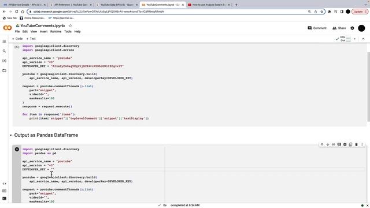Screen dimensions: 370x208
Task: Collapse the Output as Pandas DataFrame section
Action: click(10, 135)
